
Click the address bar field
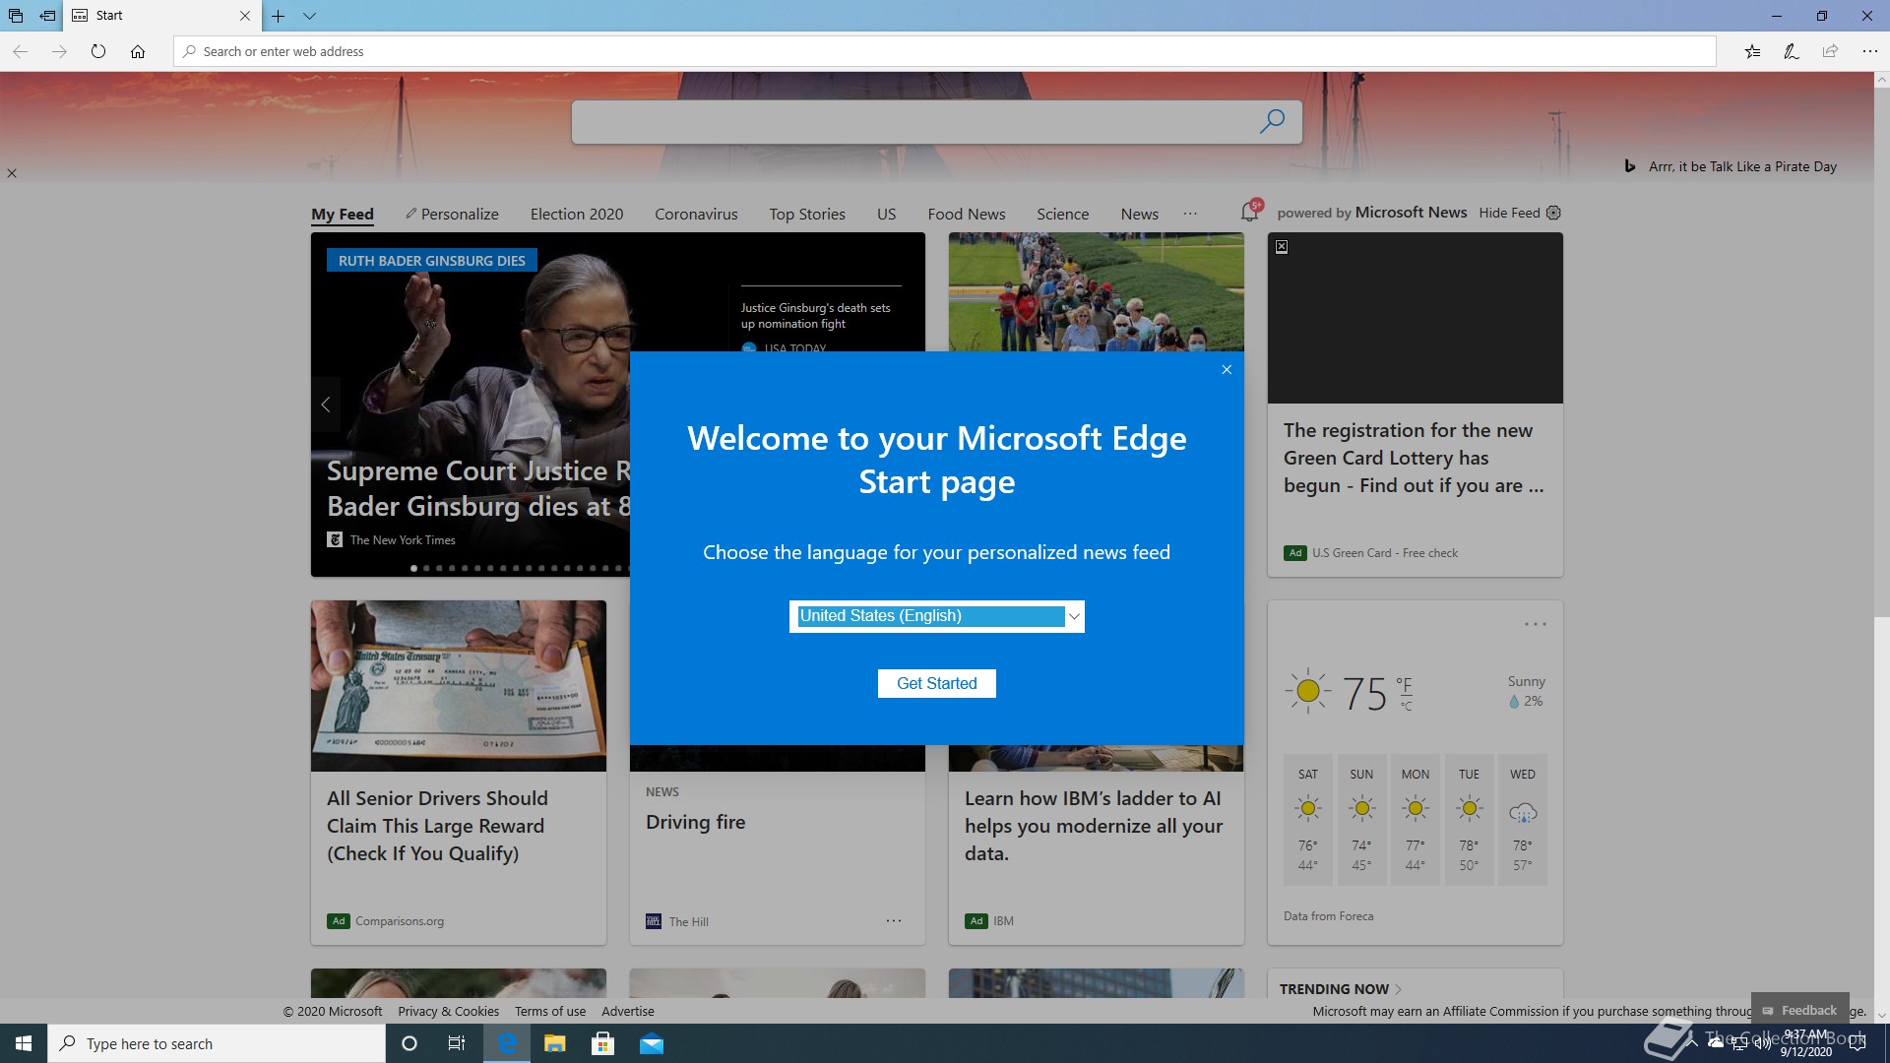(945, 51)
